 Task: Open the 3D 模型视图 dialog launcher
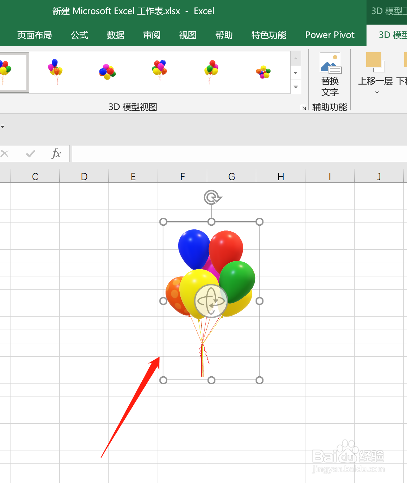click(x=303, y=107)
